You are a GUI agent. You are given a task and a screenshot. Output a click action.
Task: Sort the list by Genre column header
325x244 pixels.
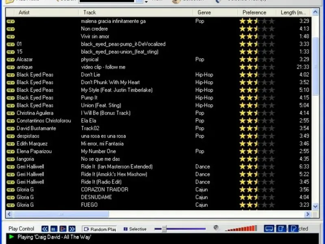pos(204,12)
